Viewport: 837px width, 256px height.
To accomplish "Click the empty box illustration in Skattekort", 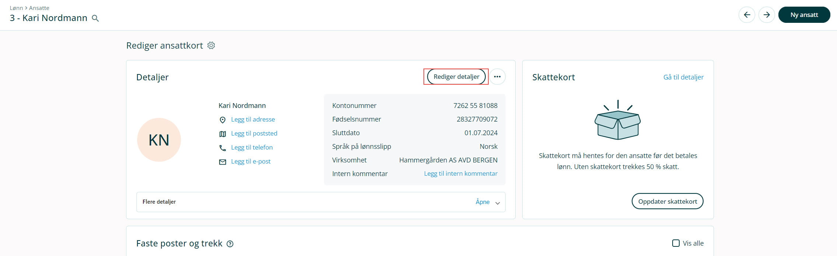I will [x=618, y=120].
